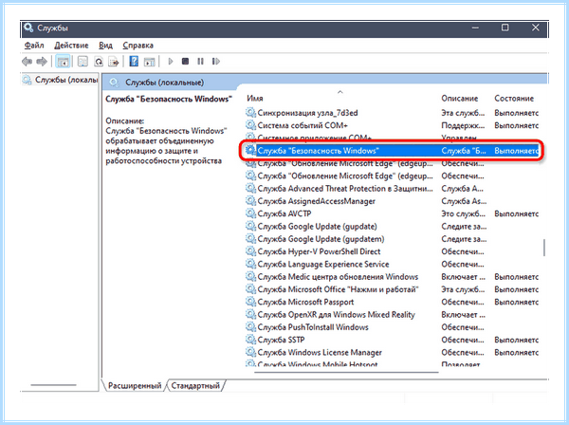Click gear icon of Служба Hyper-V PowerShell Direct

click(250, 251)
